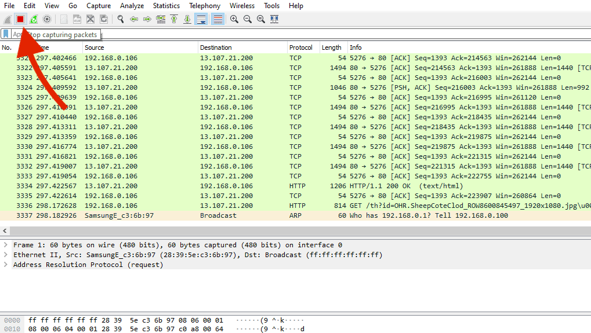Toggle auto scroll during live capture

(x=201, y=19)
